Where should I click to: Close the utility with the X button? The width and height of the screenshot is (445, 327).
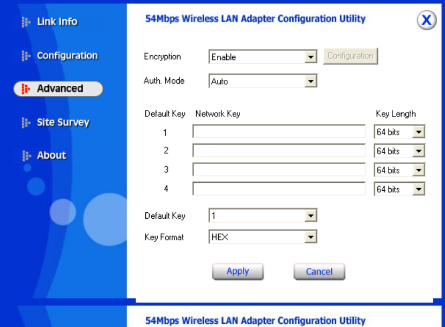(427, 20)
